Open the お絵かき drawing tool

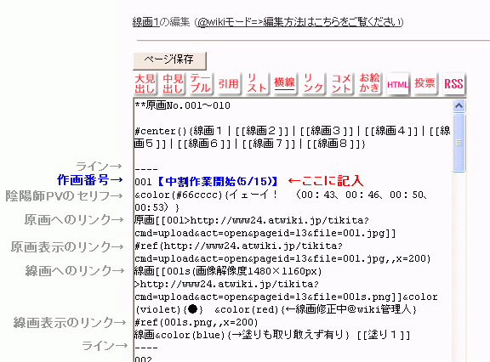pos(369,83)
